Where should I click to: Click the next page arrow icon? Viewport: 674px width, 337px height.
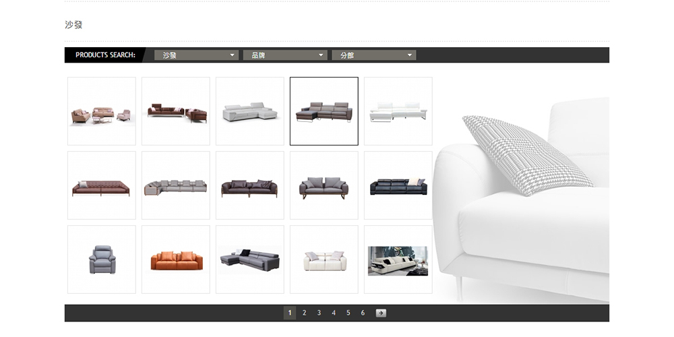pos(381,313)
